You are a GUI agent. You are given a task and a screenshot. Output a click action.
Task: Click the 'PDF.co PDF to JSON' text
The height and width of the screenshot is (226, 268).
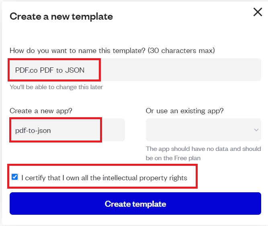(50, 70)
